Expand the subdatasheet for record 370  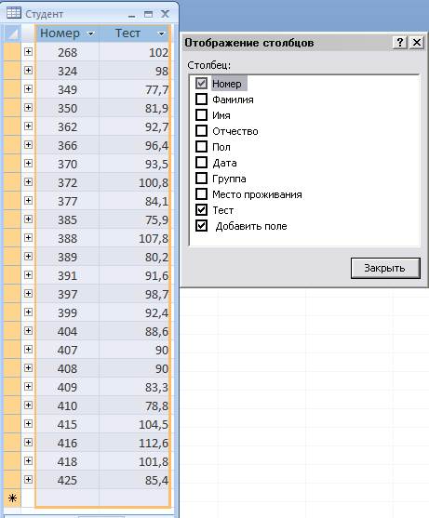(28, 163)
